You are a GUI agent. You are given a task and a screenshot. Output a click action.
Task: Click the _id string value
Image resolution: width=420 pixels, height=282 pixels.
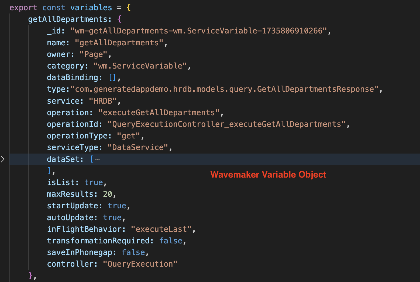pos(199,31)
